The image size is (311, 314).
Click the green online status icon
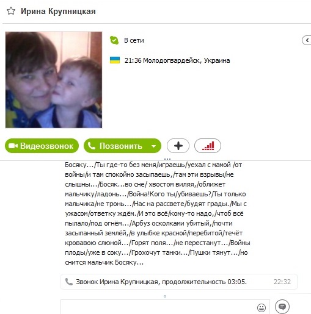[114, 40]
